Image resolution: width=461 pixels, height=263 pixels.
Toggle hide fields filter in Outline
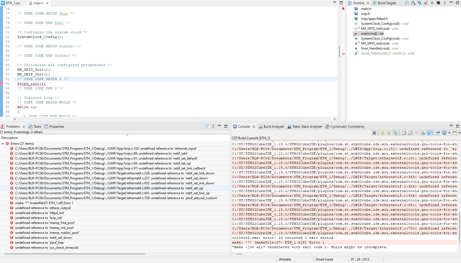tap(419, 3)
